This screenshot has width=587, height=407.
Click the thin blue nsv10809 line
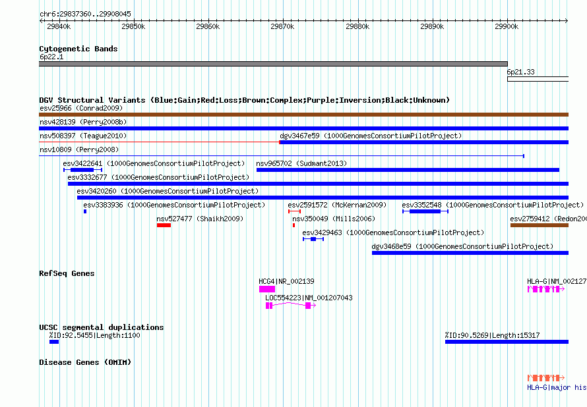click(x=282, y=156)
